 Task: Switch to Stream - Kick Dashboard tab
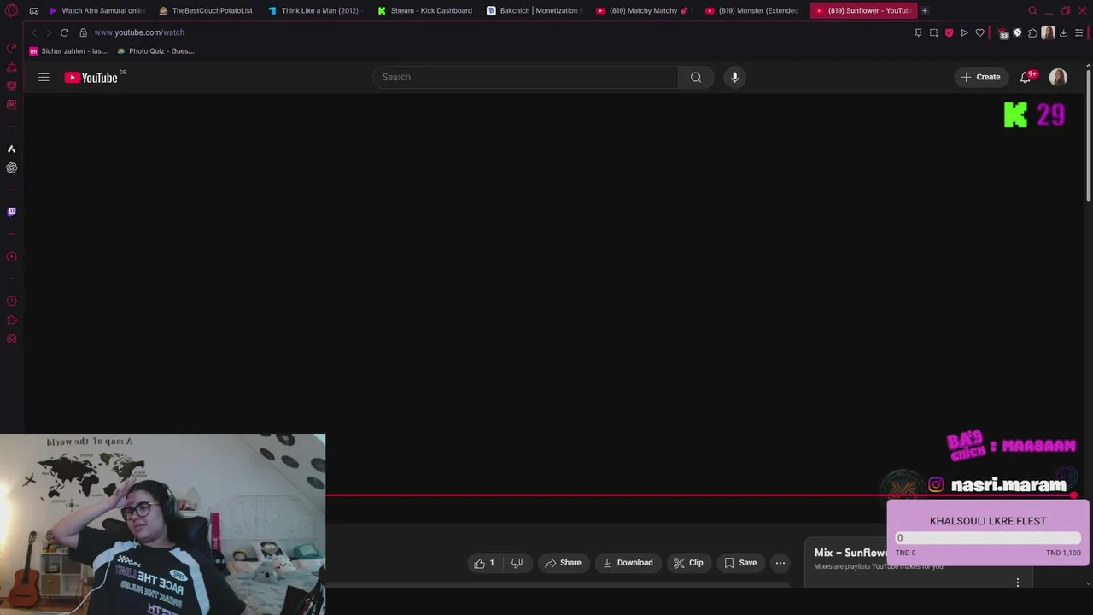point(424,10)
